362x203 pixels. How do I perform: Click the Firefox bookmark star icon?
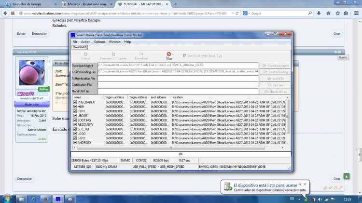338,14
